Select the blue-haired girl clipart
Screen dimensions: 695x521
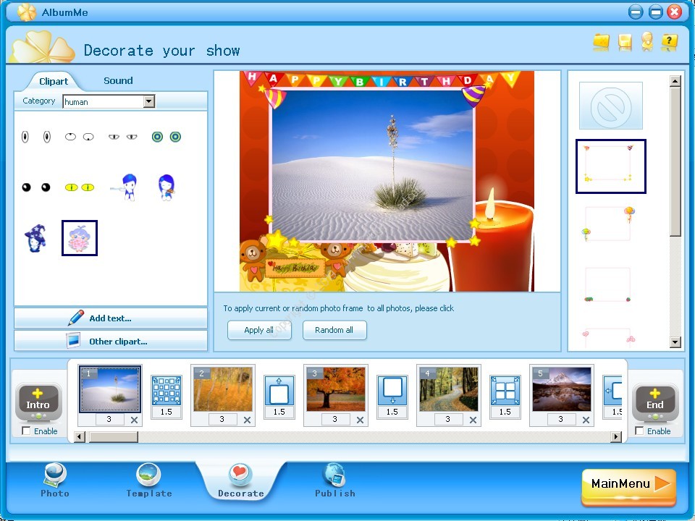(166, 187)
